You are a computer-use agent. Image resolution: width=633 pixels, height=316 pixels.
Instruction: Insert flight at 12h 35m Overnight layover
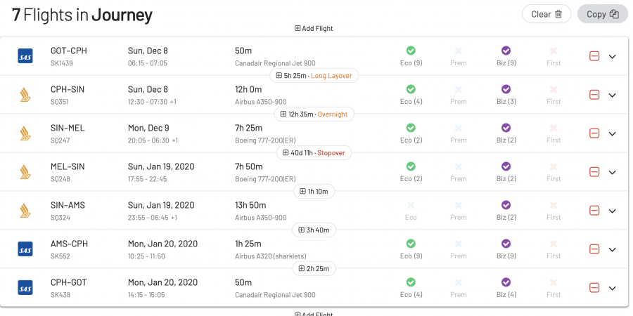click(314, 114)
